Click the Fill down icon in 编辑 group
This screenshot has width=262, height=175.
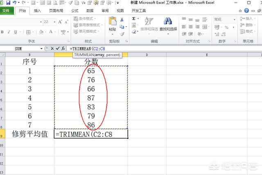pos(134,25)
